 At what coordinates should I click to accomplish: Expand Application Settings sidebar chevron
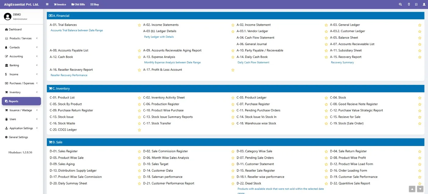point(37,128)
